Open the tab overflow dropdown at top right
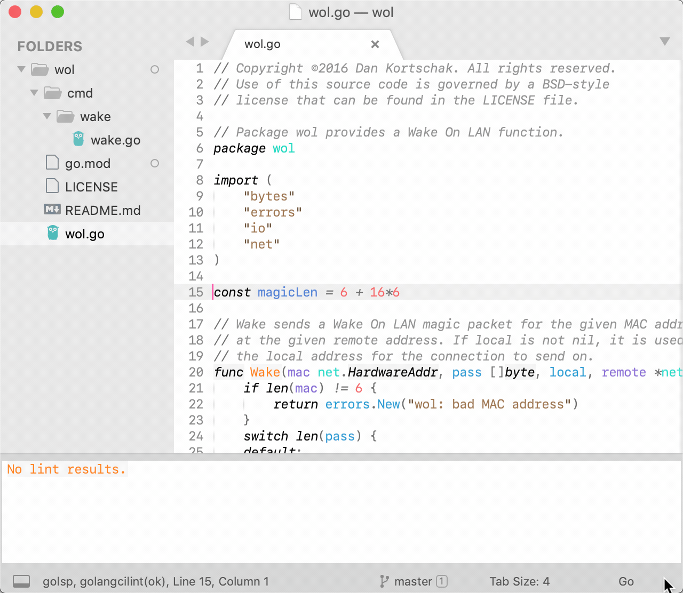Viewport: 683px width, 593px height. [664, 40]
